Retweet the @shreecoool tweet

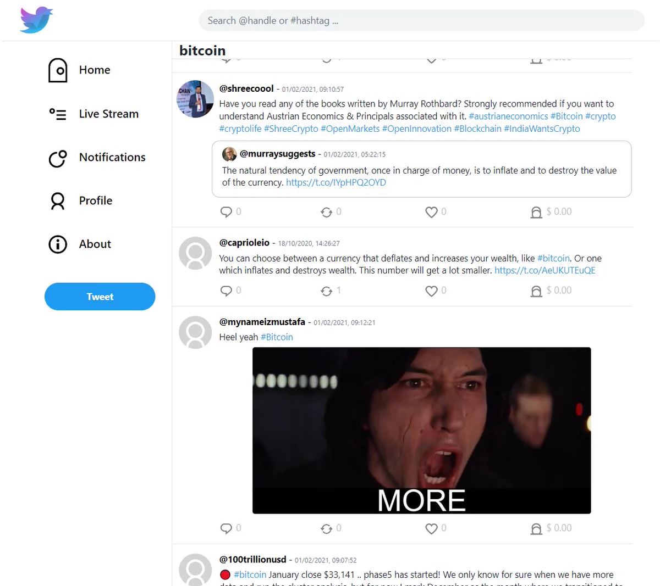click(327, 212)
